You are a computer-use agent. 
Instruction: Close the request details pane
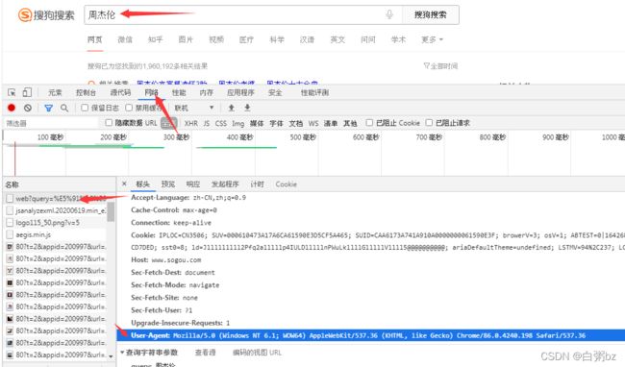point(124,183)
